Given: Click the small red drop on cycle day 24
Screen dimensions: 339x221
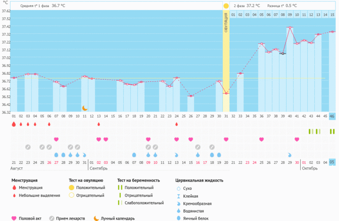Looking at the screenshot, I should point(177,124).
